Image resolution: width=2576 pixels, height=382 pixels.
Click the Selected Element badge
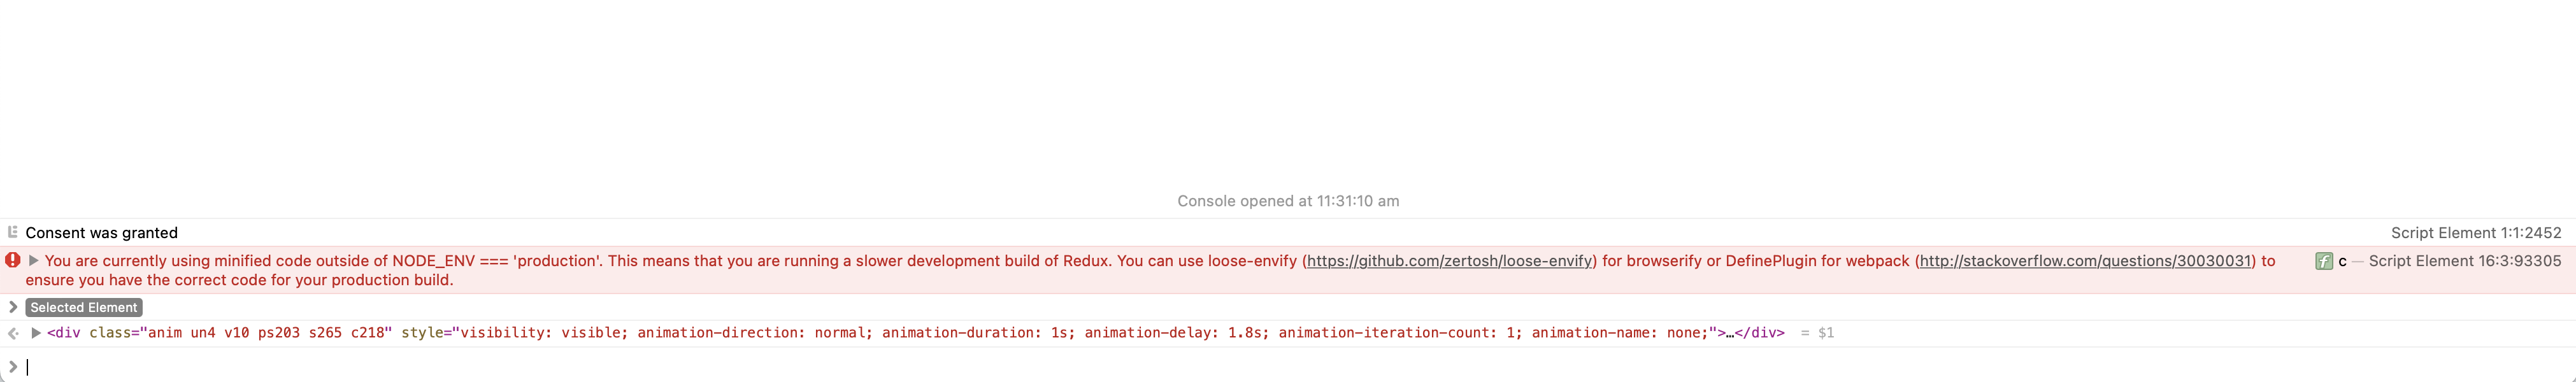point(84,307)
